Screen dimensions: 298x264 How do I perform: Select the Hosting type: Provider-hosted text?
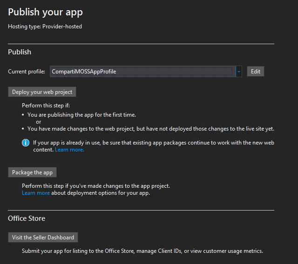coord(45,26)
